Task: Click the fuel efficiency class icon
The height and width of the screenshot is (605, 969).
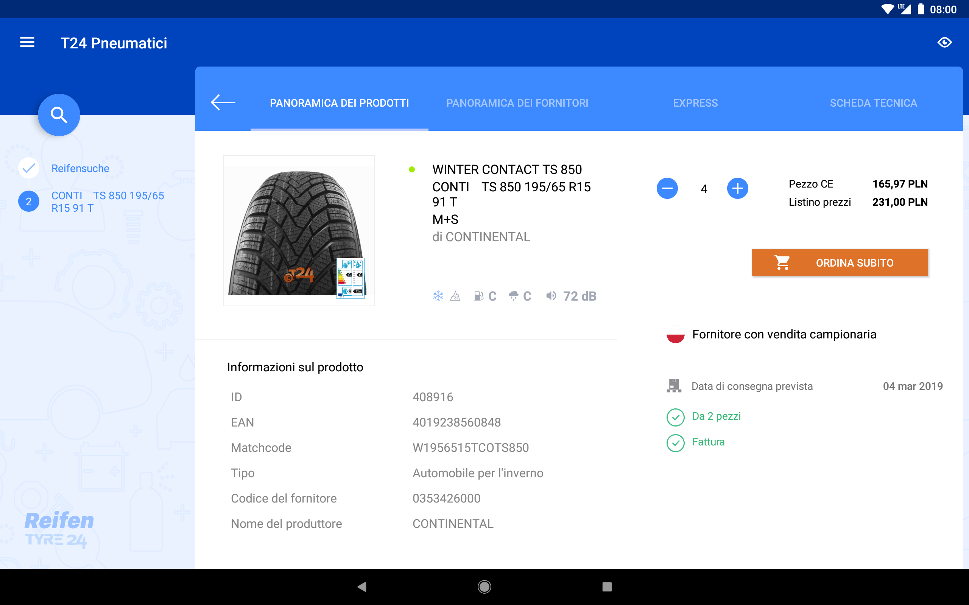Action: coord(478,296)
